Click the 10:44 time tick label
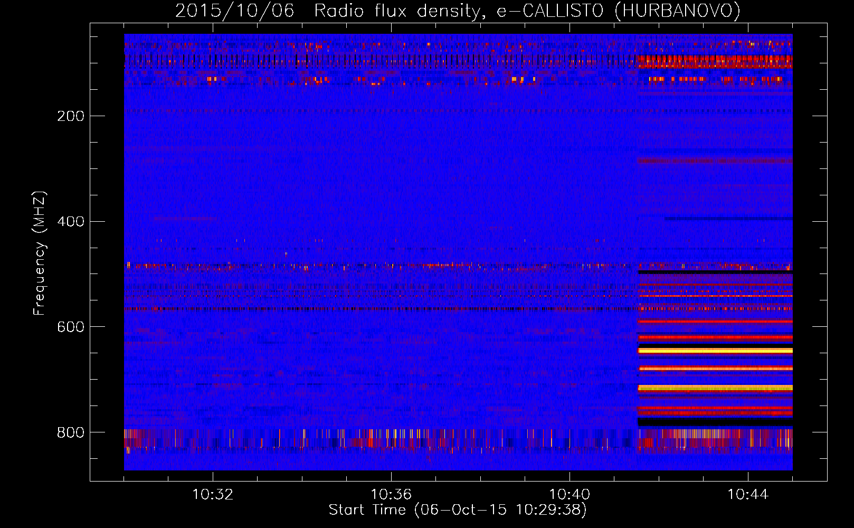 pyautogui.click(x=748, y=495)
